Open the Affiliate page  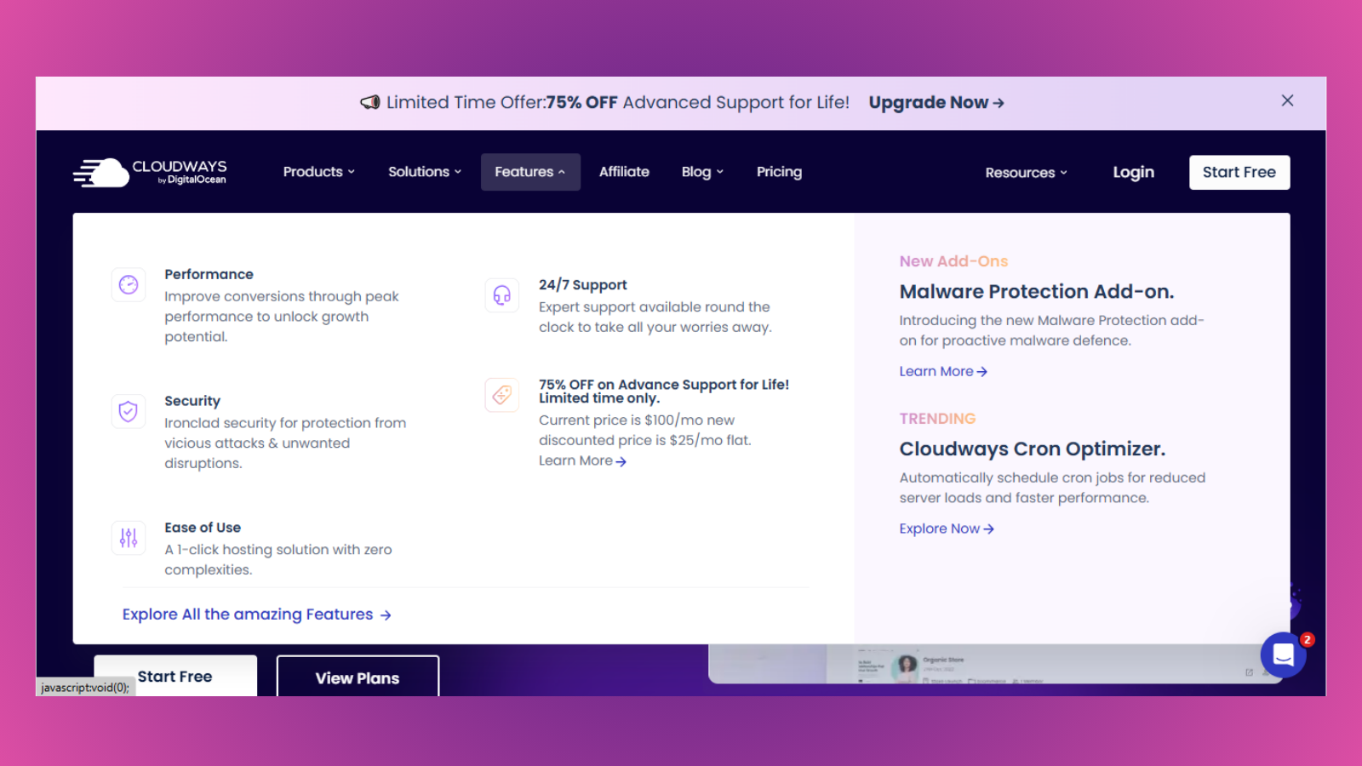click(x=624, y=172)
